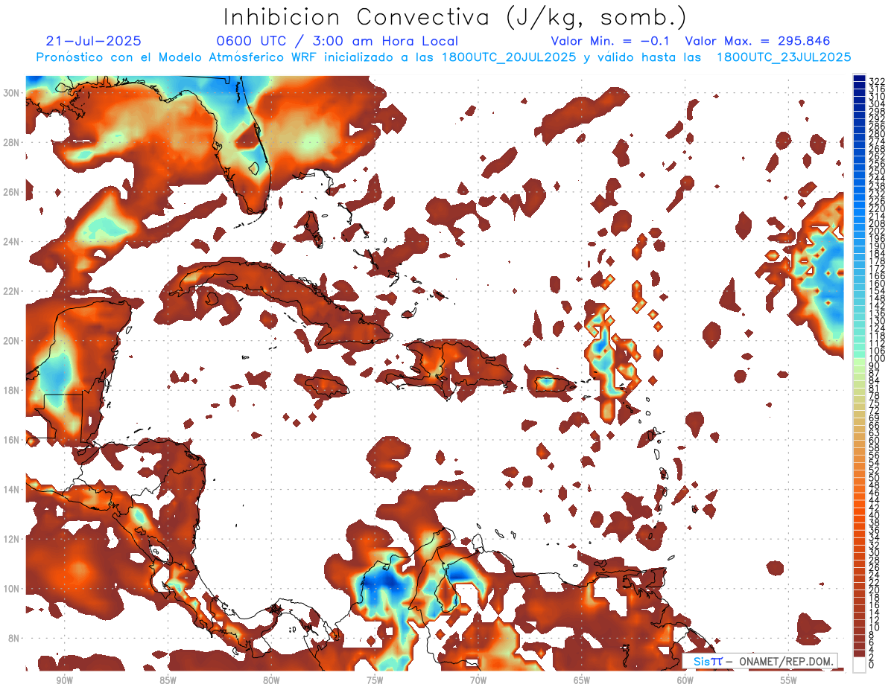Click the 28N latitude label
This screenshot has height=690, width=894.
[12, 142]
